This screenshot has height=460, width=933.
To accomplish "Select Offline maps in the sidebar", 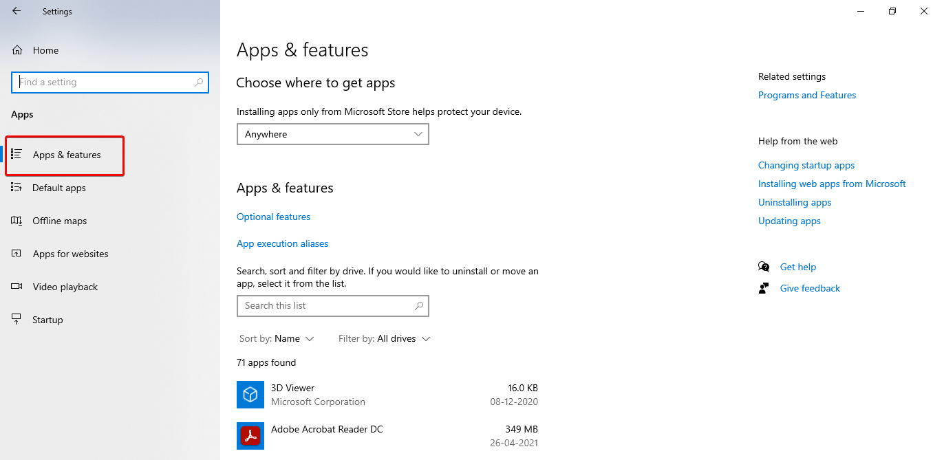I will (x=18, y=221).
